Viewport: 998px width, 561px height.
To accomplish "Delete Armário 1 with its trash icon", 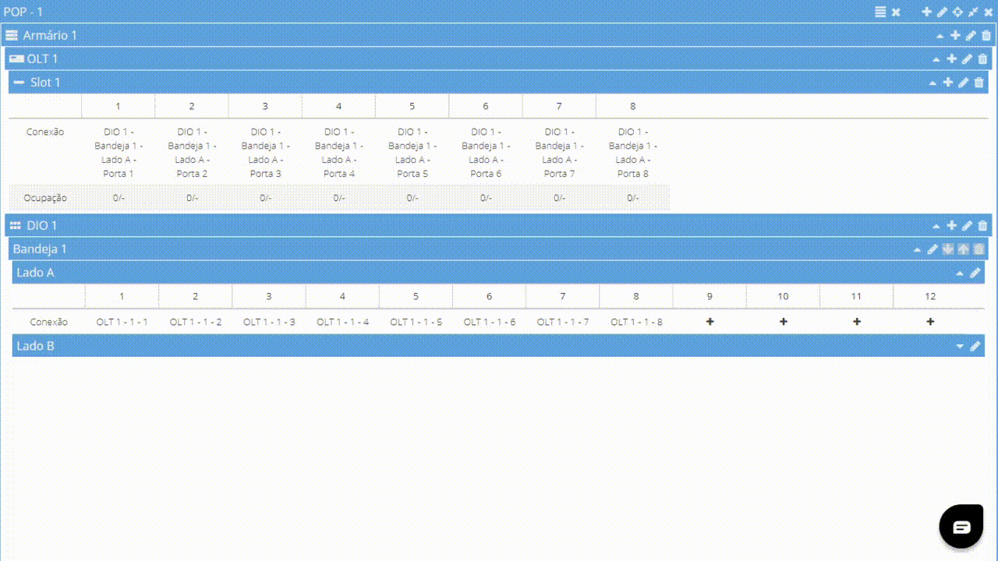I will click(x=986, y=35).
